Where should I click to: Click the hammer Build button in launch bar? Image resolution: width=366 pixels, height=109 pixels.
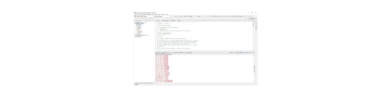(x=135, y=16)
